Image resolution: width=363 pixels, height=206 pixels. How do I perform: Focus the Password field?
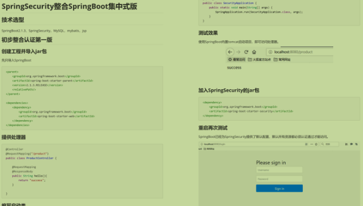click(279, 179)
